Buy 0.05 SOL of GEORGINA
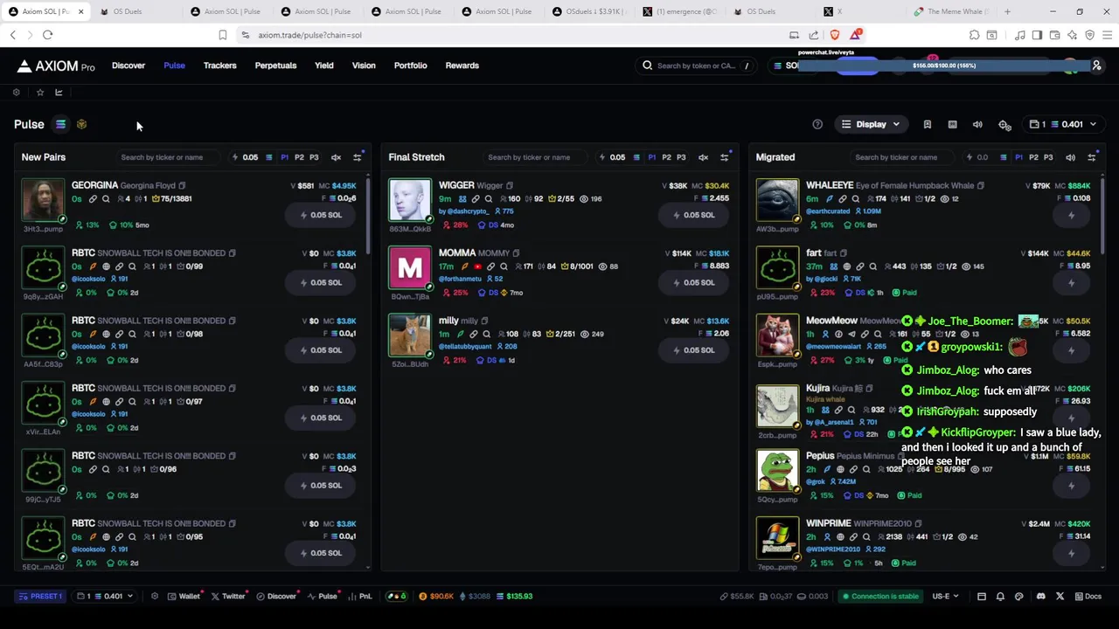Image resolution: width=1119 pixels, height=629 pixels. [x=321, y=215]
